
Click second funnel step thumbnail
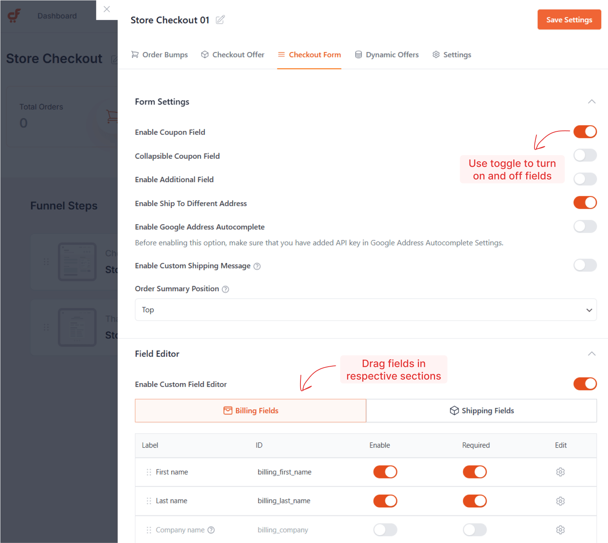click(x=77, y=327)
